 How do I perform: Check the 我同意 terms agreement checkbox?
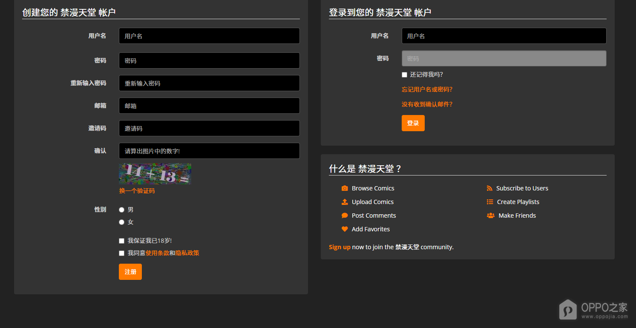[x=121, y=253]
